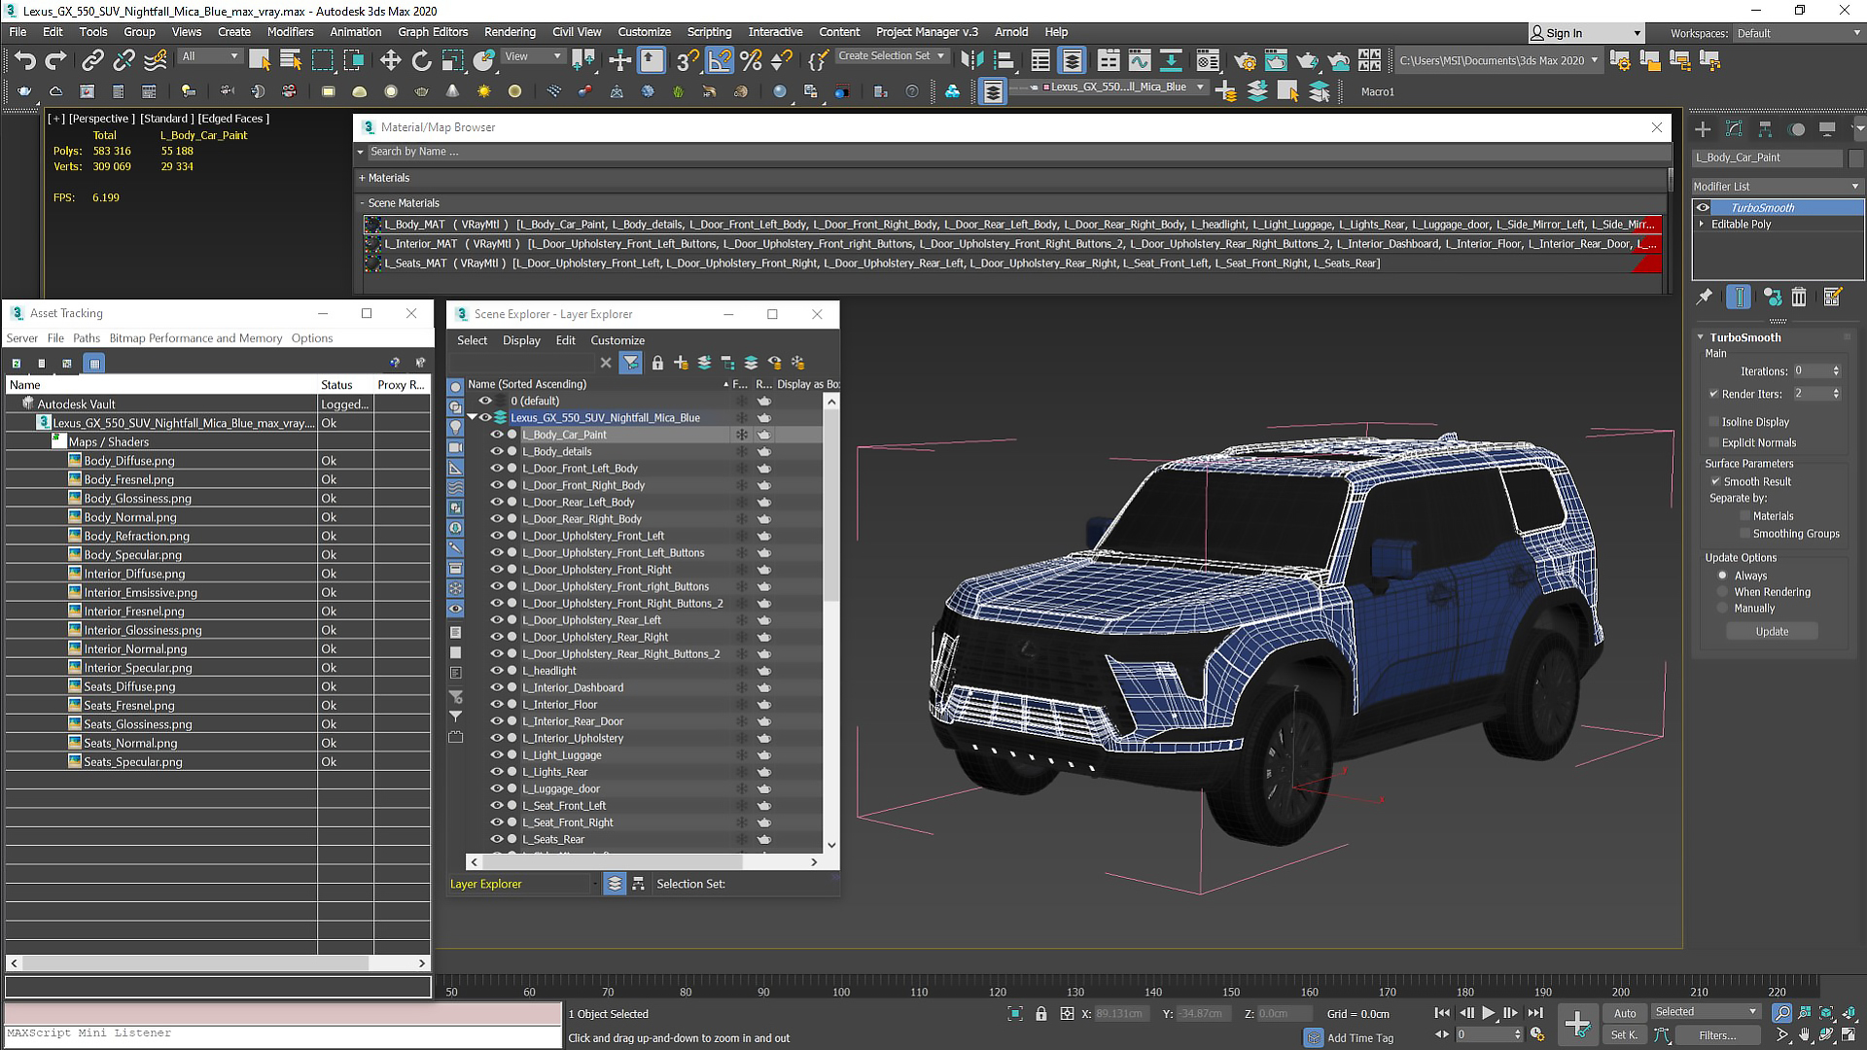
Task: Hide L_Body_details with its eye icon
Action: [x=497, y=451]
